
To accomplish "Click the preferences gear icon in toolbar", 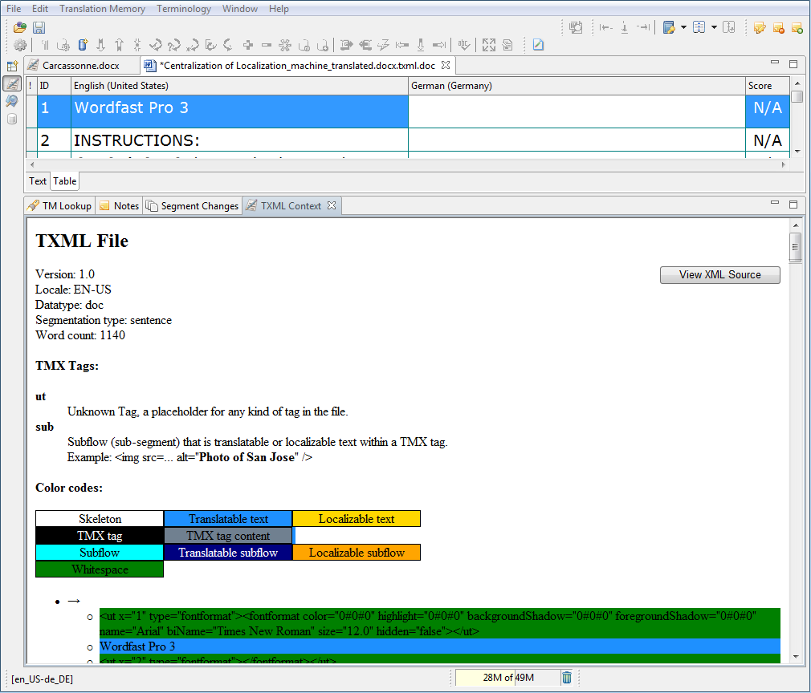I will [x=20, y=45].
